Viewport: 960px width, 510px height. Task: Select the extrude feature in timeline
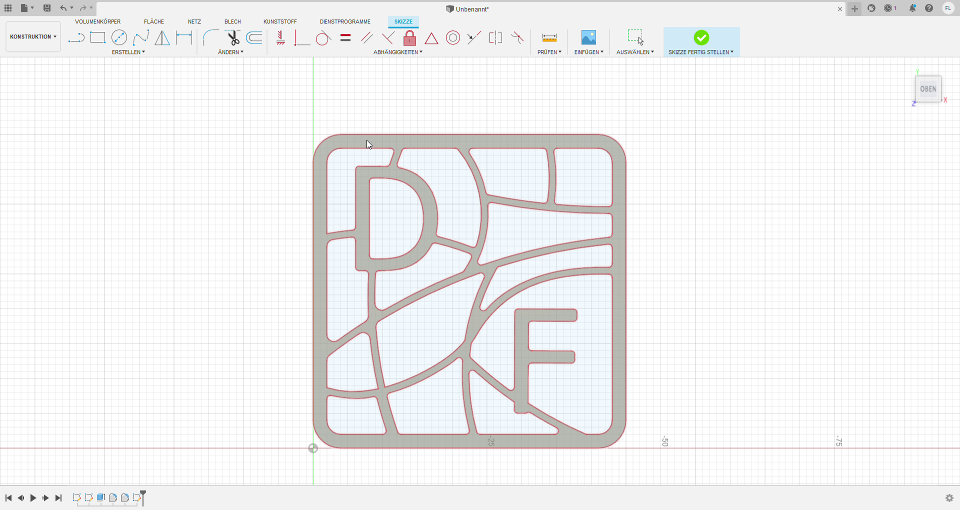pos(100,497)
